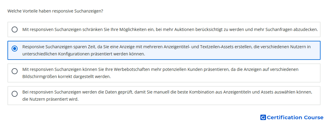
Task: Click line 'die Nutzern präsentiert wird'
Action: tap(50, 99)
